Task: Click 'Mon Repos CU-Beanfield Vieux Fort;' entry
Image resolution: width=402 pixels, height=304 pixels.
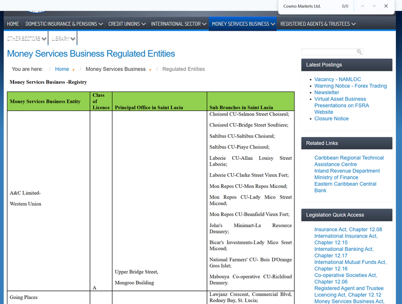Action: coord(249,215)
